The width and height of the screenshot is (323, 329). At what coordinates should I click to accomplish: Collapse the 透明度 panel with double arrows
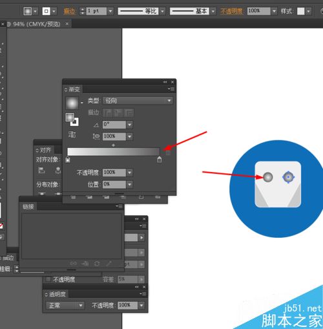(x=137, y=287)
